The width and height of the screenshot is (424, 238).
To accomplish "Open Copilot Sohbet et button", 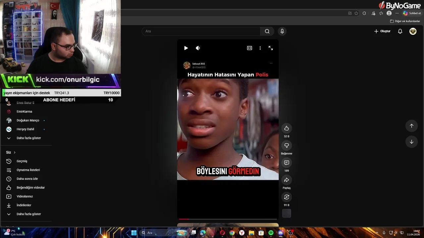I will point(412,13).
